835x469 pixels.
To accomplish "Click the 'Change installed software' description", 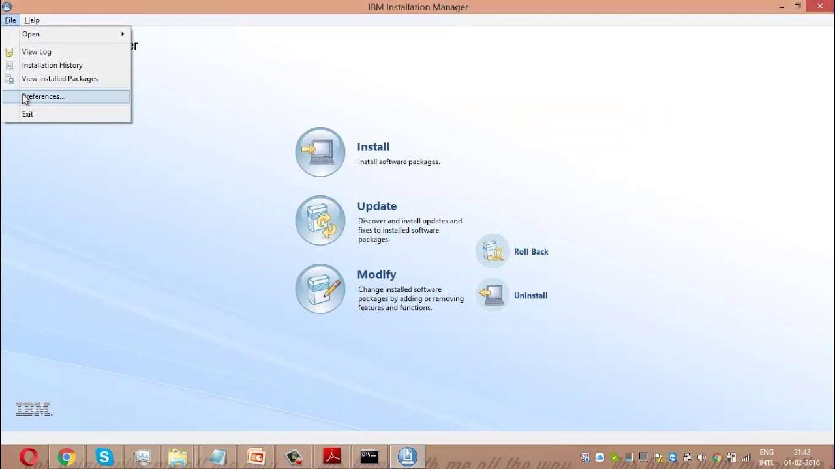I will pyautogui.click(x=411, y=298).
